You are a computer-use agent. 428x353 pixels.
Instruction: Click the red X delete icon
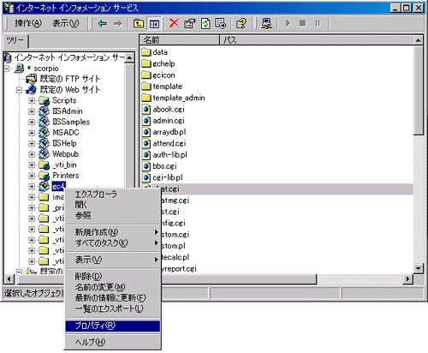(x=174, y=23)
